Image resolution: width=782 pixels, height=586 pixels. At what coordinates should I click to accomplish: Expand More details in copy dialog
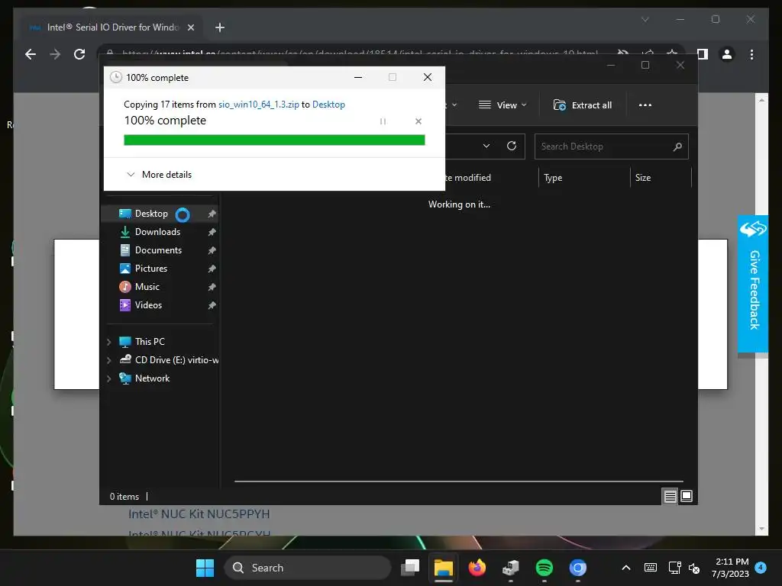[x=159, y=175]
